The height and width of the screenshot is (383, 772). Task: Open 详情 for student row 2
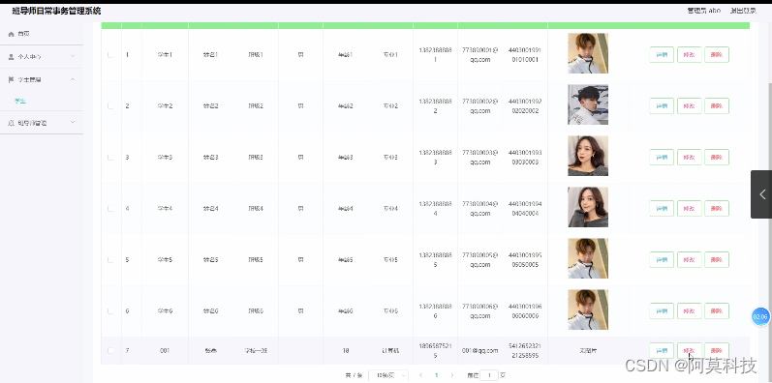(x=662, y=105)
